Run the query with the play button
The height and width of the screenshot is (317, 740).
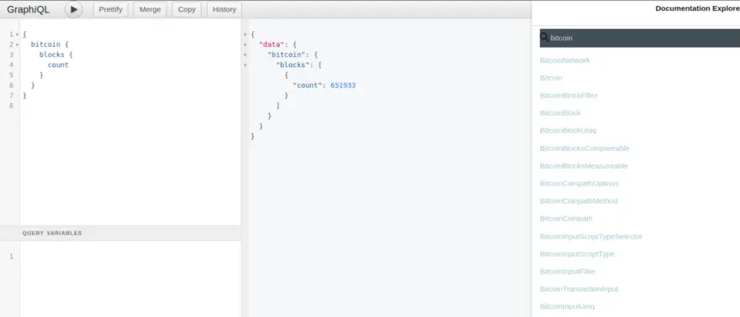[x=74, y=9]
